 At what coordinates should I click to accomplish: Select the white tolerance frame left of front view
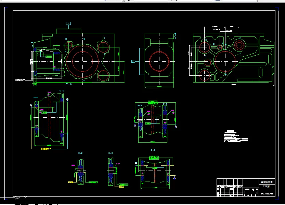click(20, 80)
